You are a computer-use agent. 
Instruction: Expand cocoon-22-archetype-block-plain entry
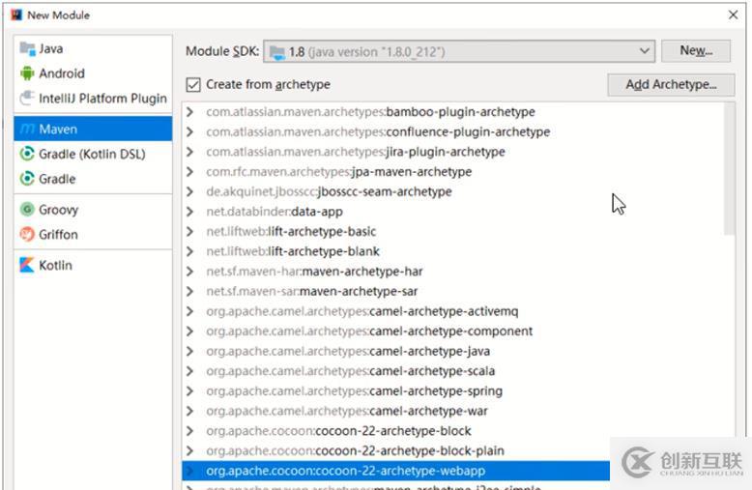(190, 450)
